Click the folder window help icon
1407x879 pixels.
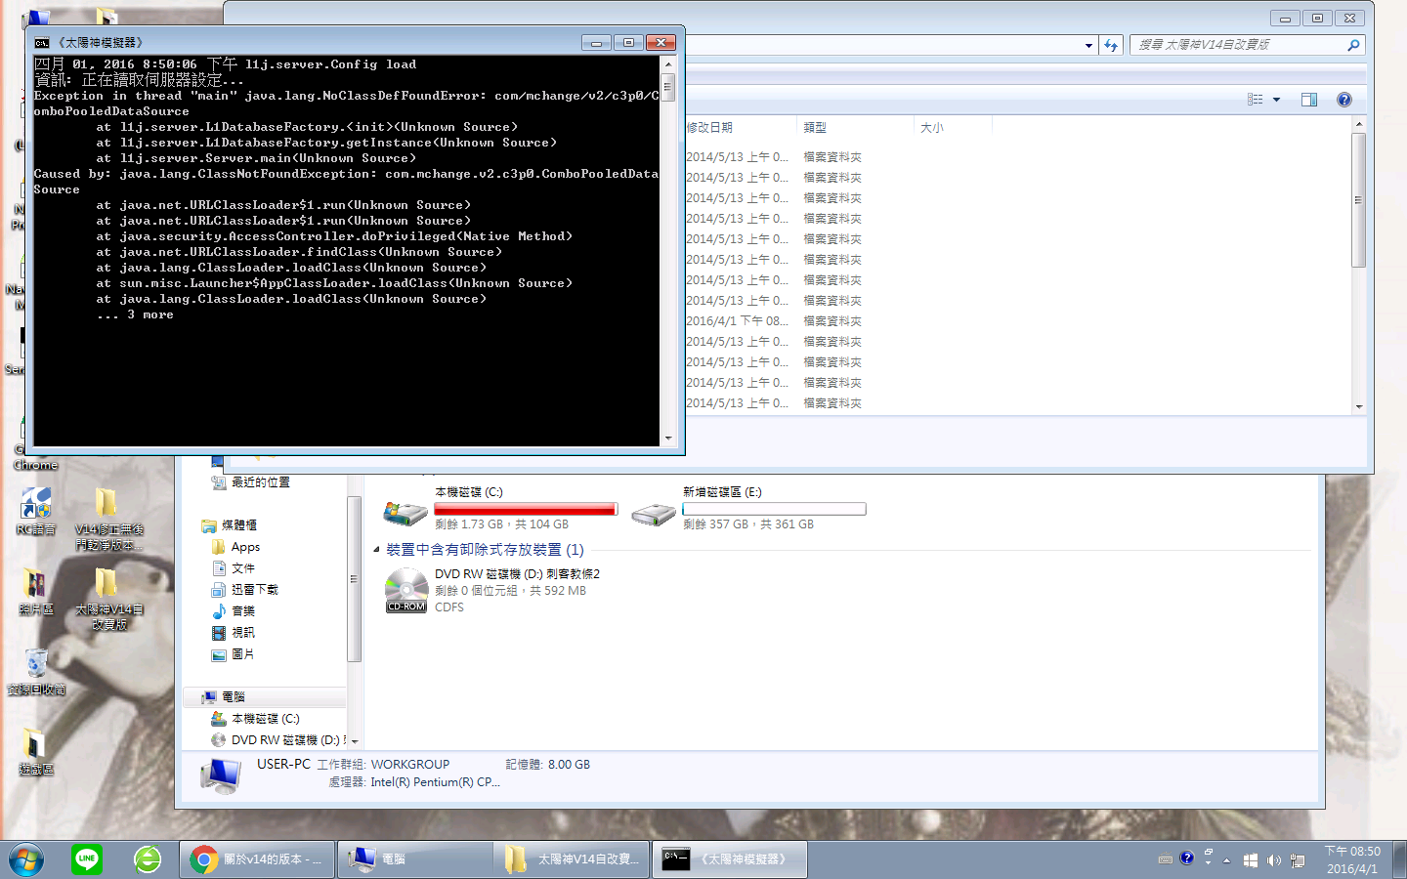(1344, 100)
